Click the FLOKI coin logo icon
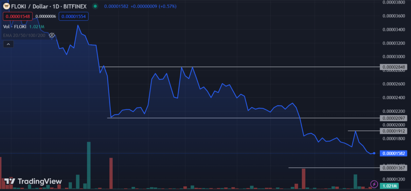Viewport: 411px width, 191px height. coord(6,6)
